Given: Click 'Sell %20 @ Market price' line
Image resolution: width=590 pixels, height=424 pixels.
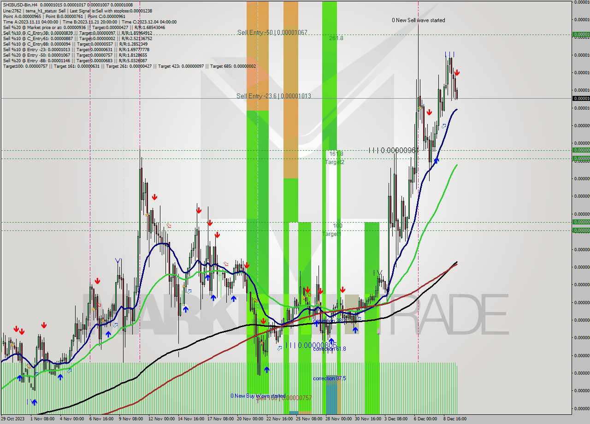Looking at the screenshot, I should click(x=84, y=27).
